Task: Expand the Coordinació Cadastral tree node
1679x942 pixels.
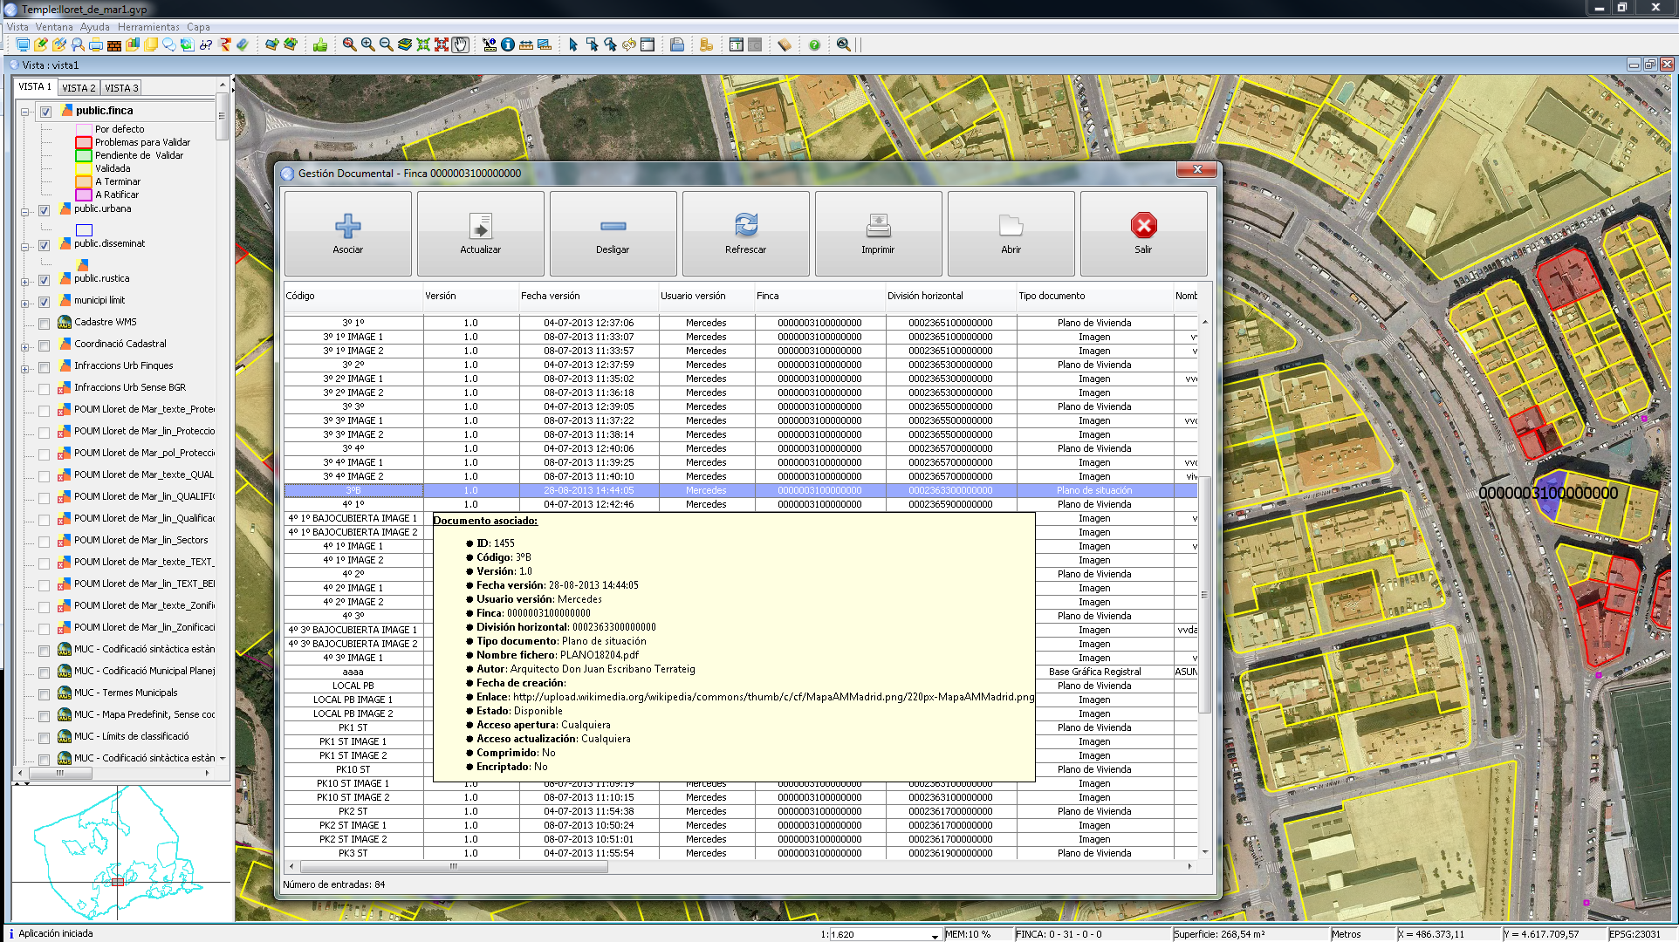Action: (x=25, y=346)
